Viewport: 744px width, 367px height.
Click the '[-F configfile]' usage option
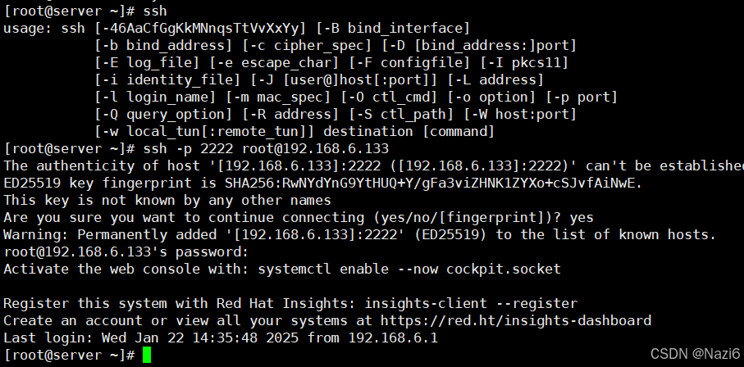coord(410,63)
